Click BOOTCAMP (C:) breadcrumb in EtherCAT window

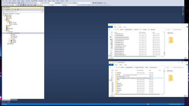129,29
